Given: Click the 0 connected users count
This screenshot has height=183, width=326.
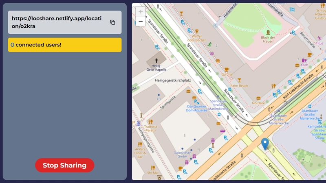Looking at the screenshot, I should click(12, 45).
